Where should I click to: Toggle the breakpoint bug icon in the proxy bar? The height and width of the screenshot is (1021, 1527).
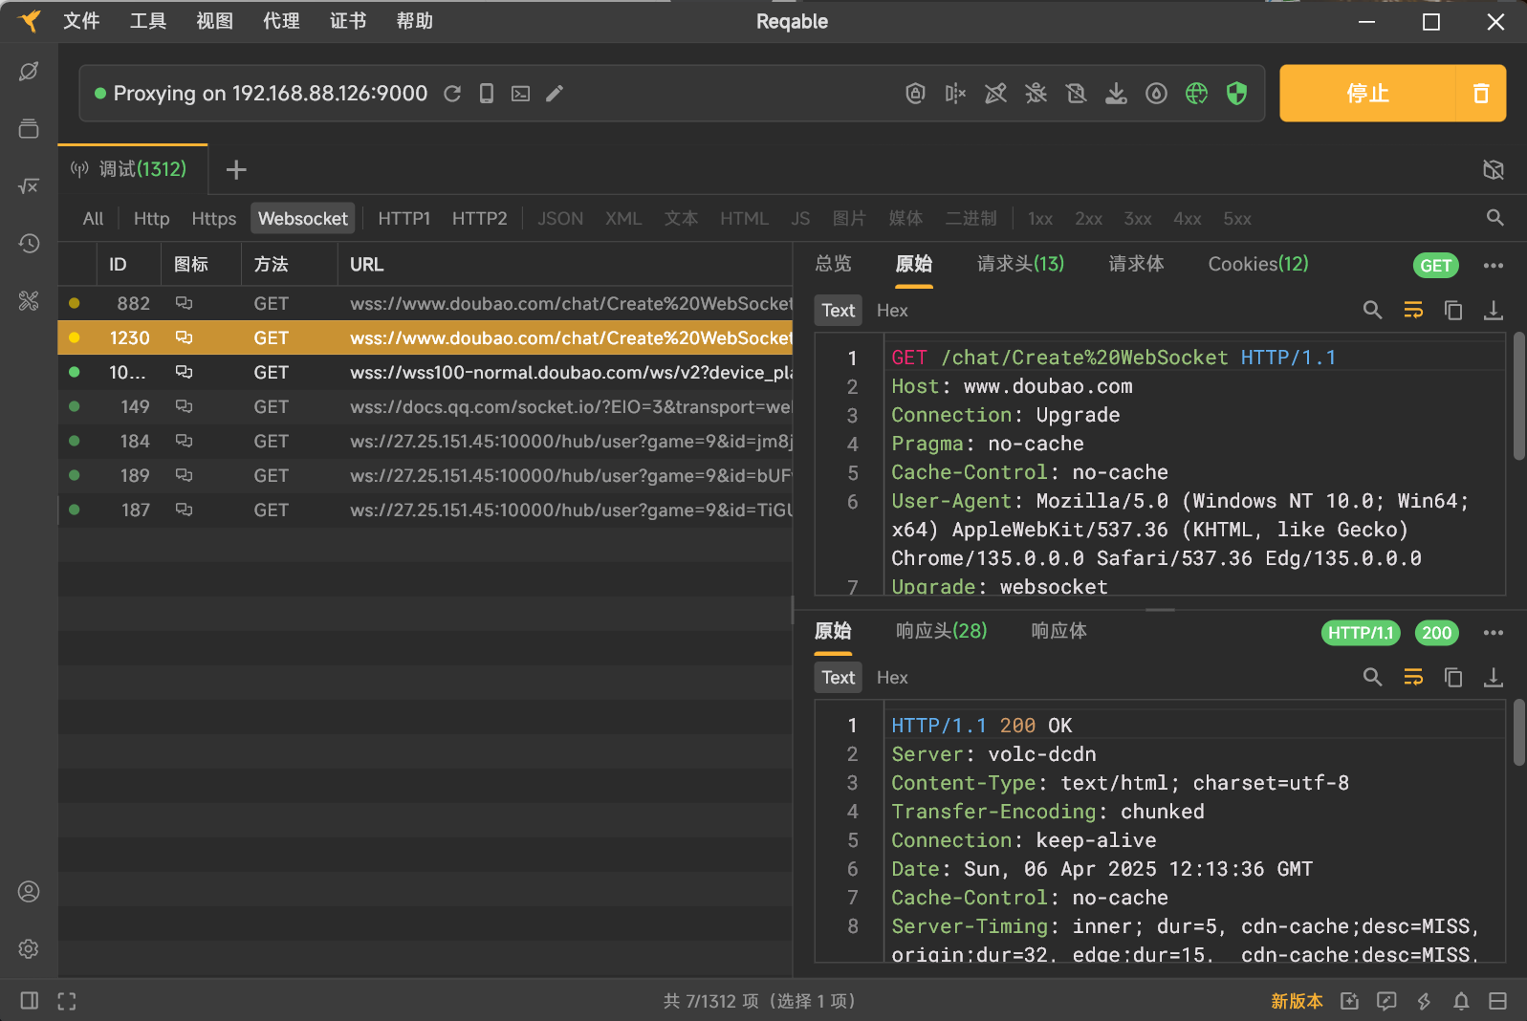pos(1036,94)
